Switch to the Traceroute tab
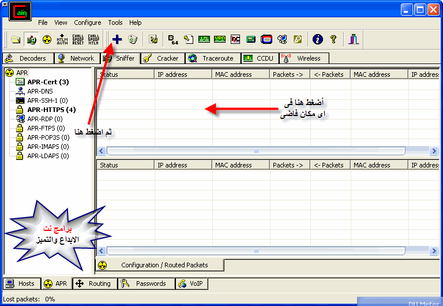443x306 pixels. (213, 58)
